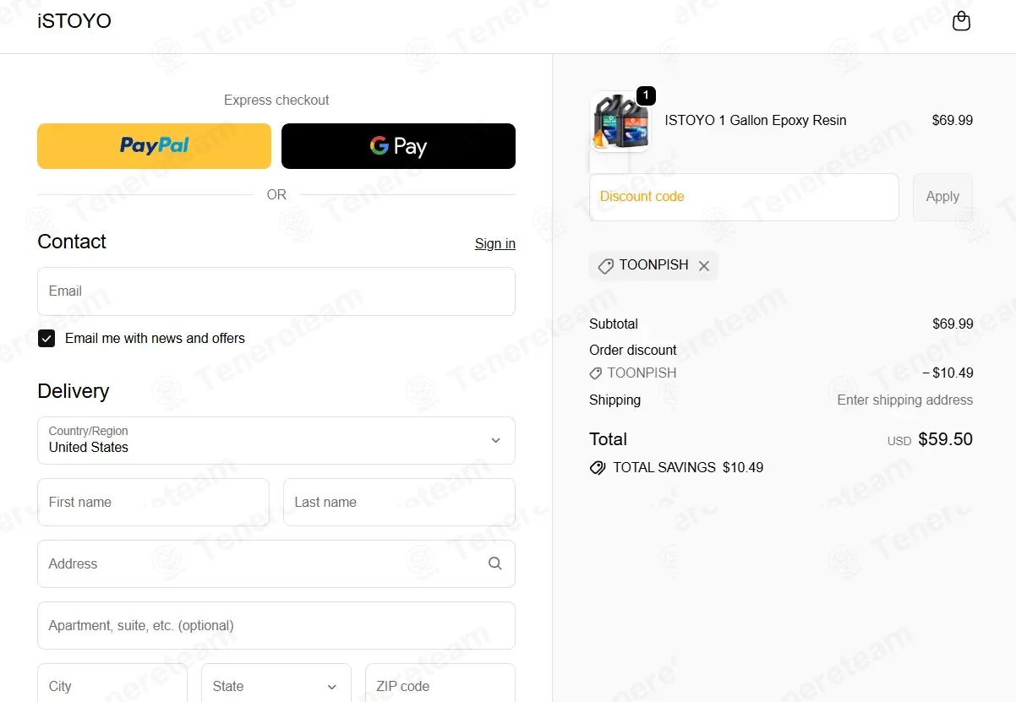
Task: Remove the TOONPISH discount code tag
Action: tap(704, 266)
